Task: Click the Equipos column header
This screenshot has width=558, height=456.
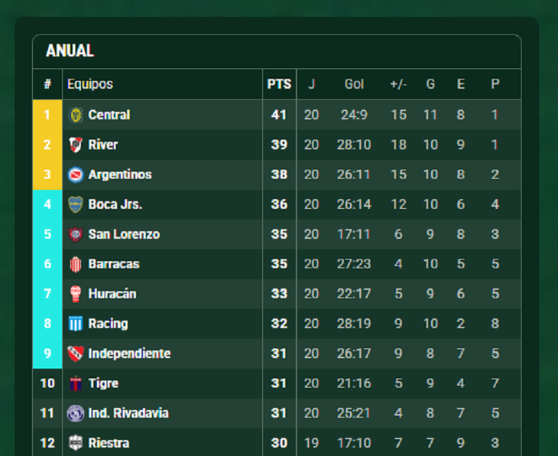Action: click(90, 84)
